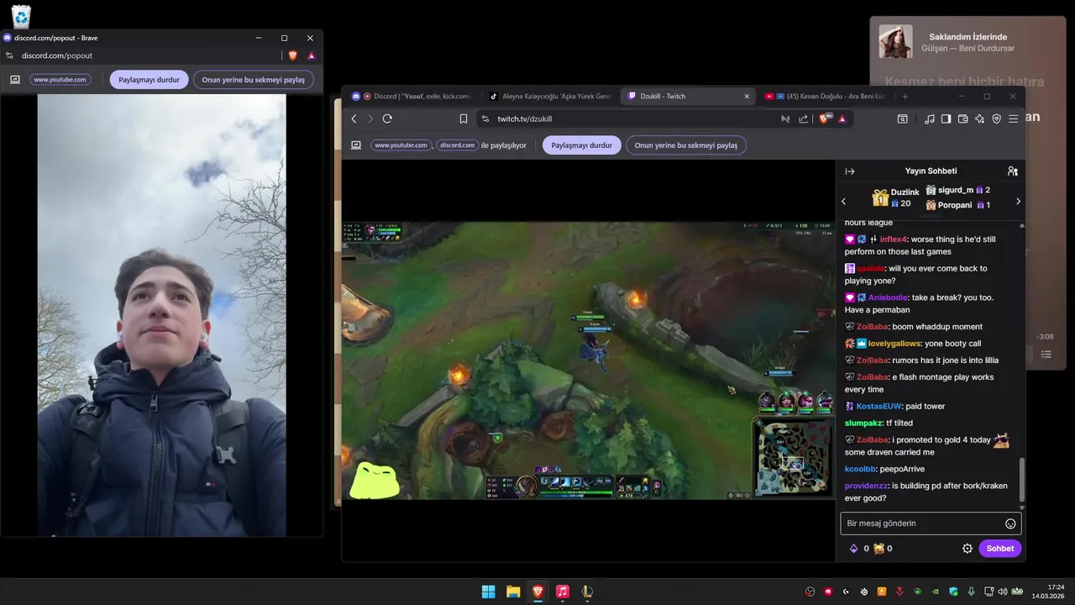Viewport: 1075px width, 605px height.
Task: Click Brave VPN shield icon
Action: click(x=997, y=119)
